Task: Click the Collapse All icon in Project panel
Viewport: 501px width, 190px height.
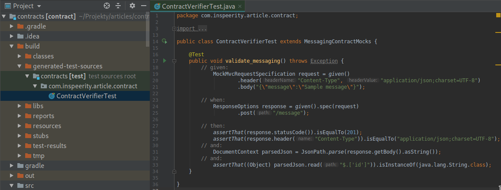Action: pos(118,6)
